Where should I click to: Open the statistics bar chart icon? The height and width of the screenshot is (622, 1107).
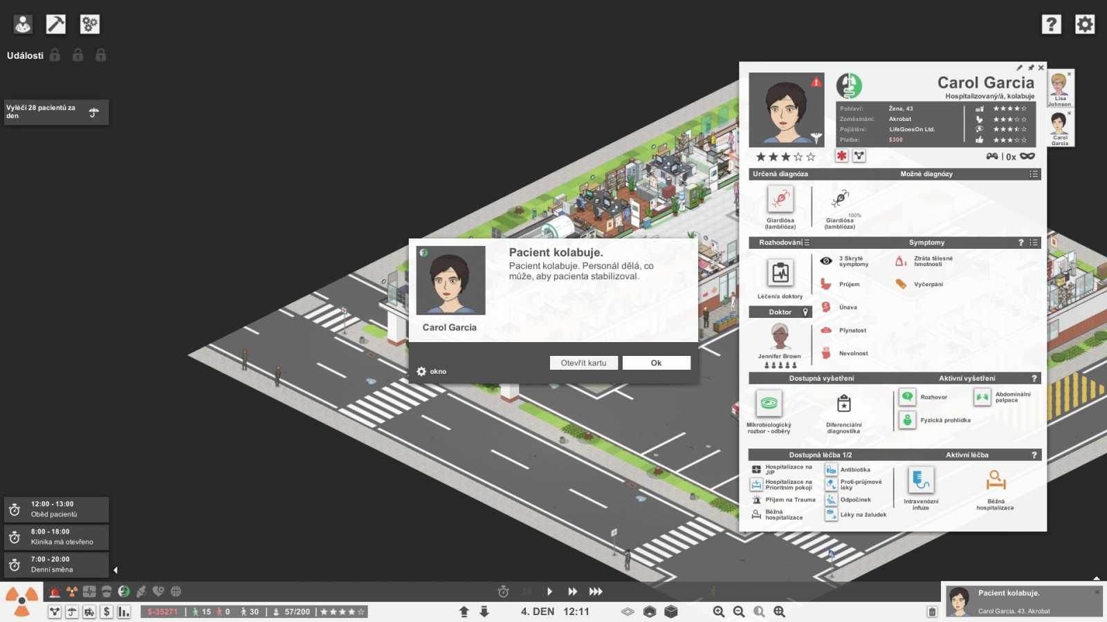124,612
